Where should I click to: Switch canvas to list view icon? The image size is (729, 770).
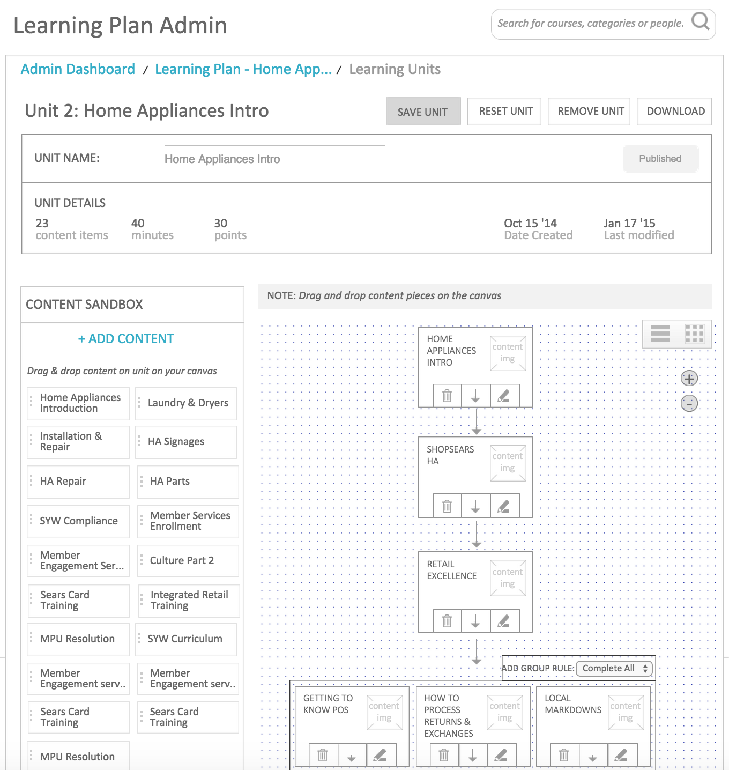pyautogui.click(x=660, y=334)
